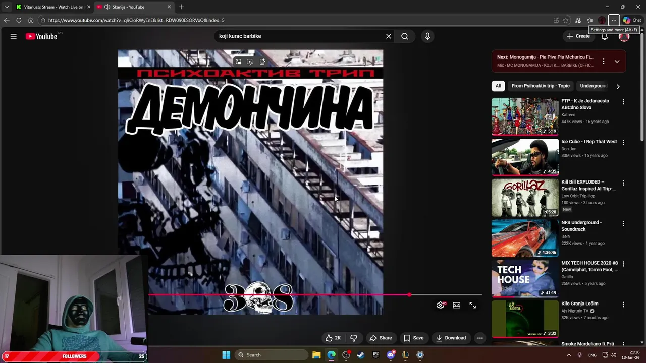Image resolution: width=646 pixels, height=363 pixels.
Task: Show hidden system tray icons
Action: (569, 355)
